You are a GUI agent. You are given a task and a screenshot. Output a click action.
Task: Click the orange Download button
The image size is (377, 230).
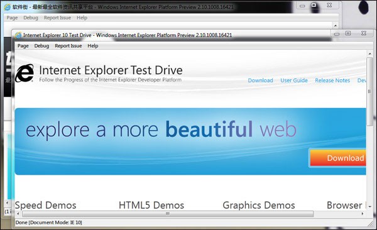(x=338, y=158)
